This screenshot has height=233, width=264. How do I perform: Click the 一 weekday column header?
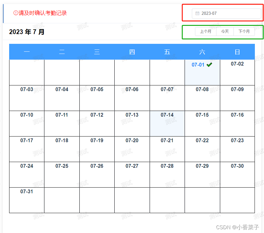pyautogui.click(x=26, y=52)
